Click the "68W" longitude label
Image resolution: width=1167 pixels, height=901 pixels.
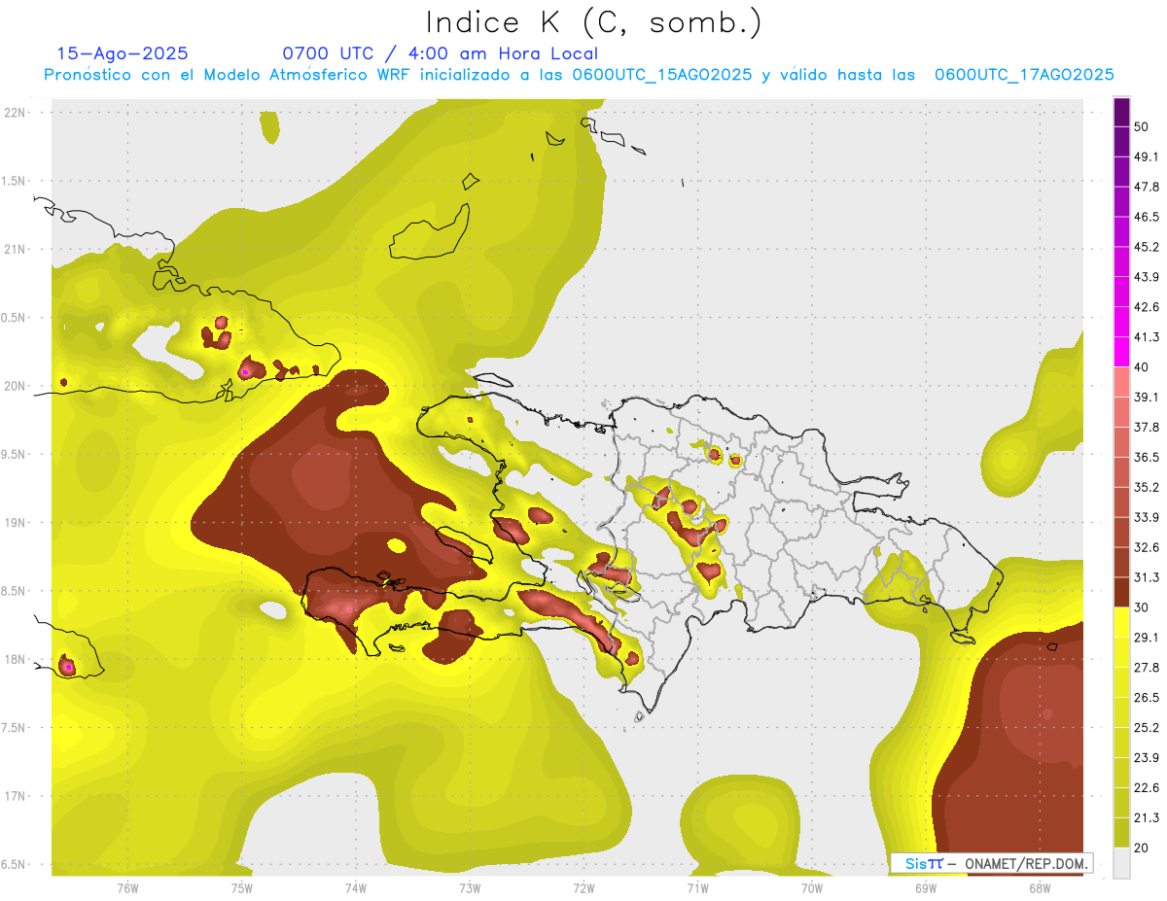click(1040, 888)
